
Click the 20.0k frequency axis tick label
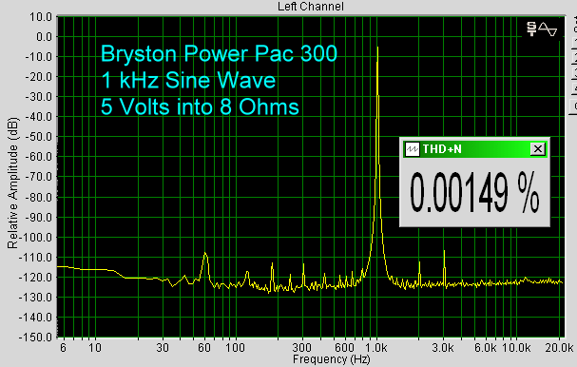pyautogui.click(x=559, y=347)
